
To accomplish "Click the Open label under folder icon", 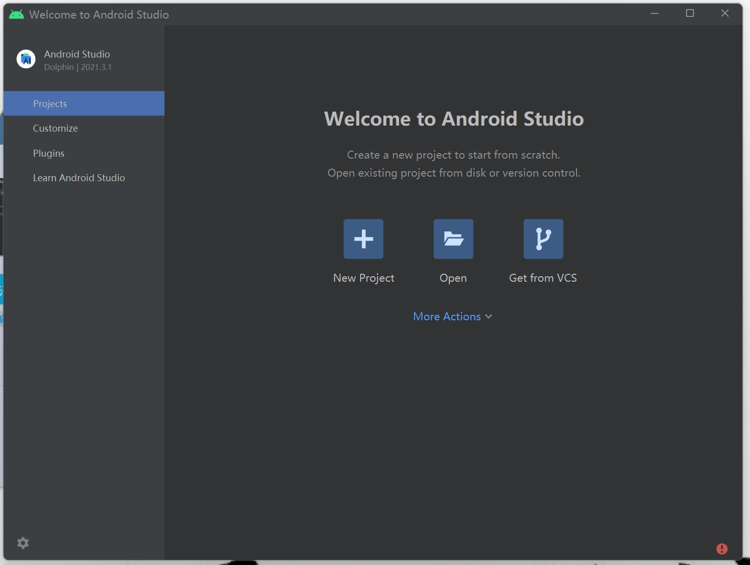I will [453, 278].
